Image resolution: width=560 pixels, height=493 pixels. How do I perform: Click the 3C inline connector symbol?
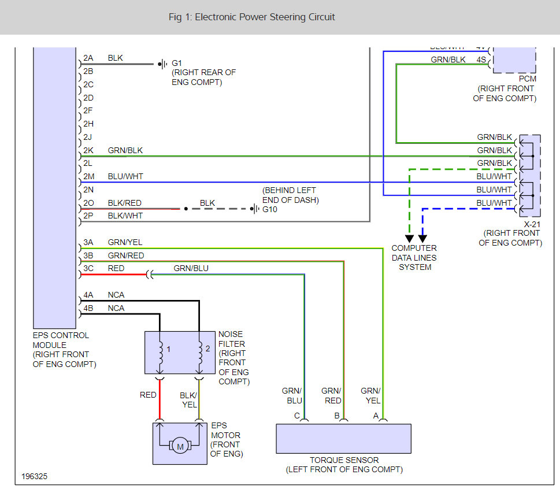click(x=150, y=275)
